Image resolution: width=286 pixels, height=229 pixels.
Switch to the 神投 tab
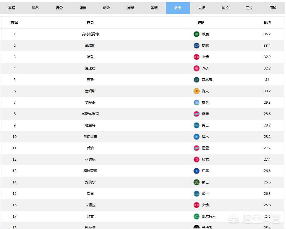click(225, 8)
